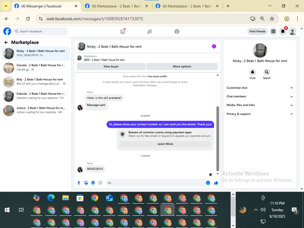Open the Windows notification center
Image resolution: width=304 pixels, height=228 pixels.
pyautogui.click(x=294, y=210)
